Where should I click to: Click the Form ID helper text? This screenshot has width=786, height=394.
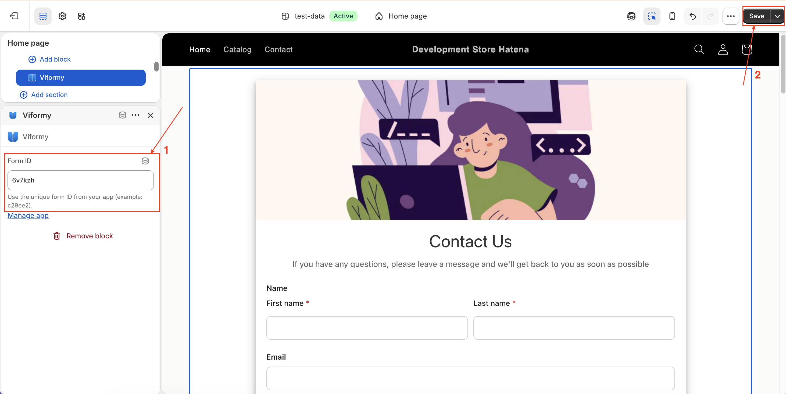tap(75, 201)
